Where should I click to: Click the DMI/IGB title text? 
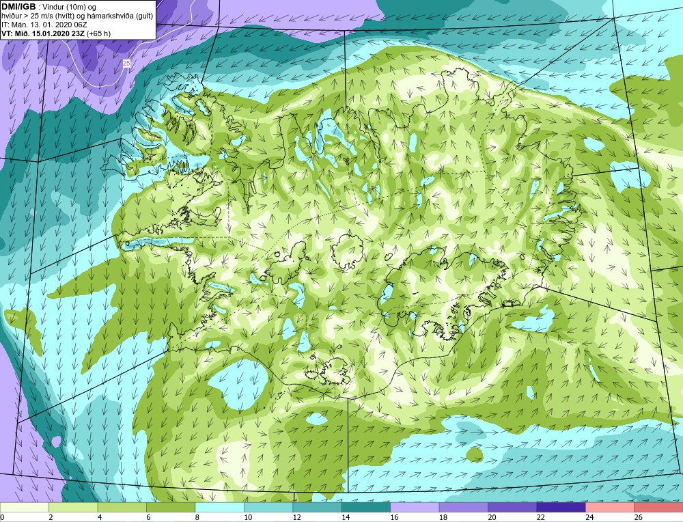(x=18, y=7)
